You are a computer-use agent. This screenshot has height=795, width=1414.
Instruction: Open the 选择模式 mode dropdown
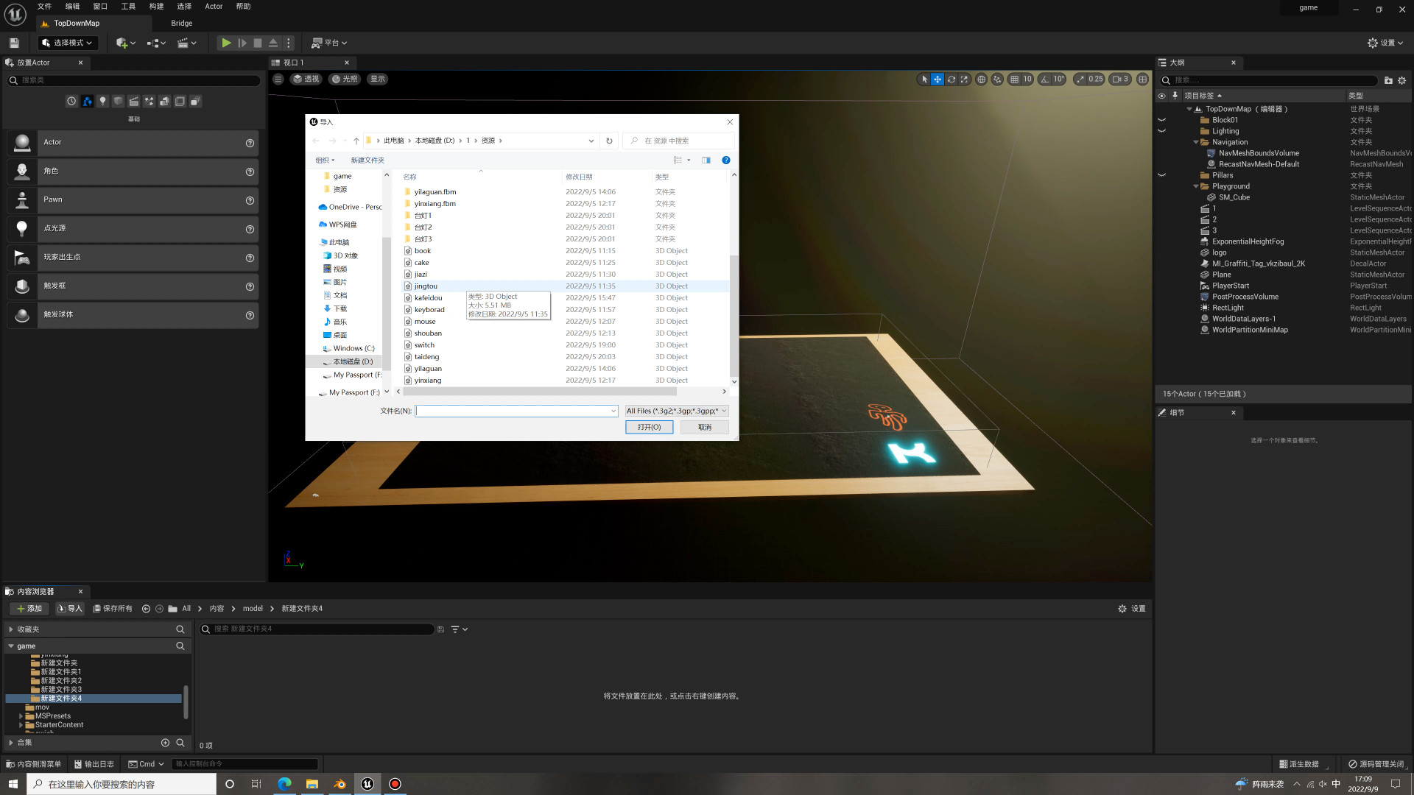point(67,43)
